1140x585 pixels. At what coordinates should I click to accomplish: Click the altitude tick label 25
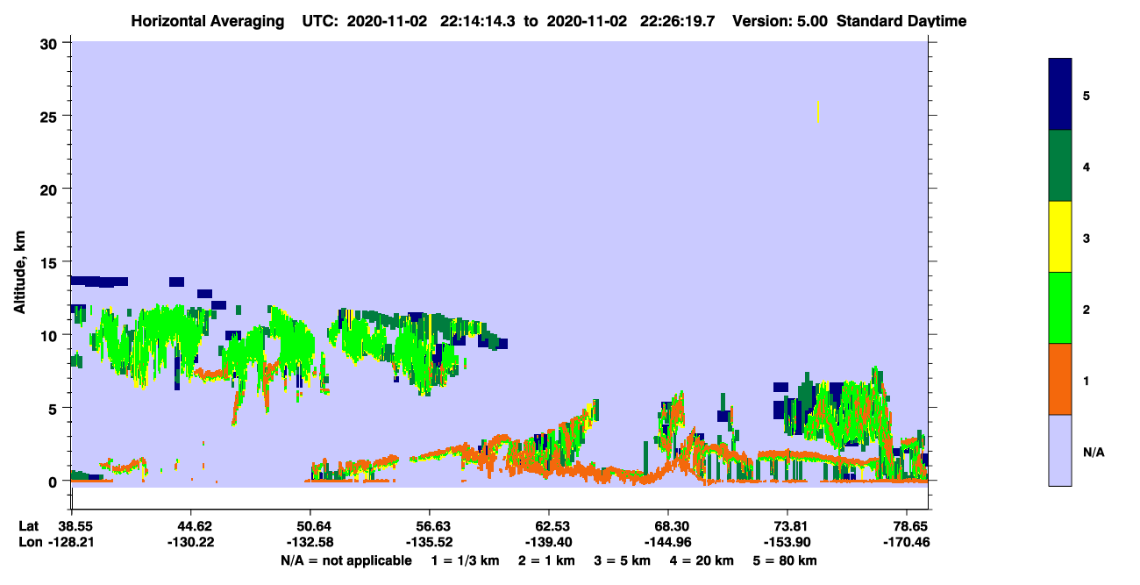click(x=51, y=116)
